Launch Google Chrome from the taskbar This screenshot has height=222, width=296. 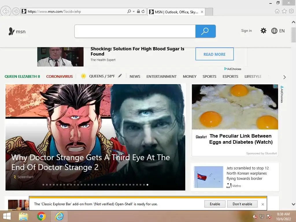[x=41, y=216]
